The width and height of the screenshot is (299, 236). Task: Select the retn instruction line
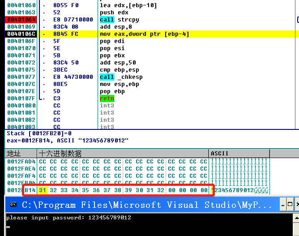click(107, 99)
